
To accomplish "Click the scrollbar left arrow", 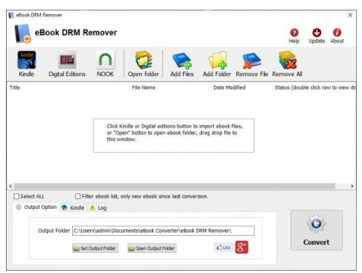I will 10,186.
